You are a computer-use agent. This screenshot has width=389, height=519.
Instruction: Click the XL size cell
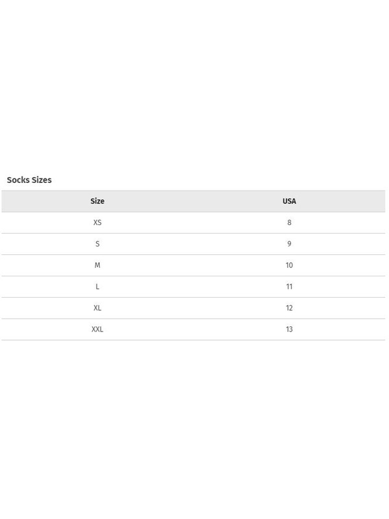pos(97,308)
